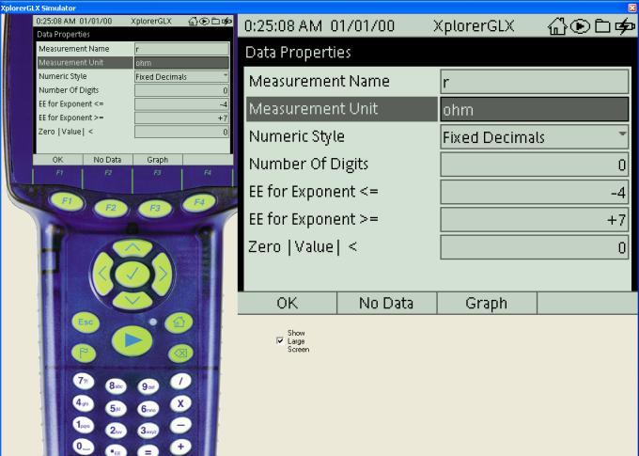
Task: Click the 8 key on the keypad
Action: 116,385
